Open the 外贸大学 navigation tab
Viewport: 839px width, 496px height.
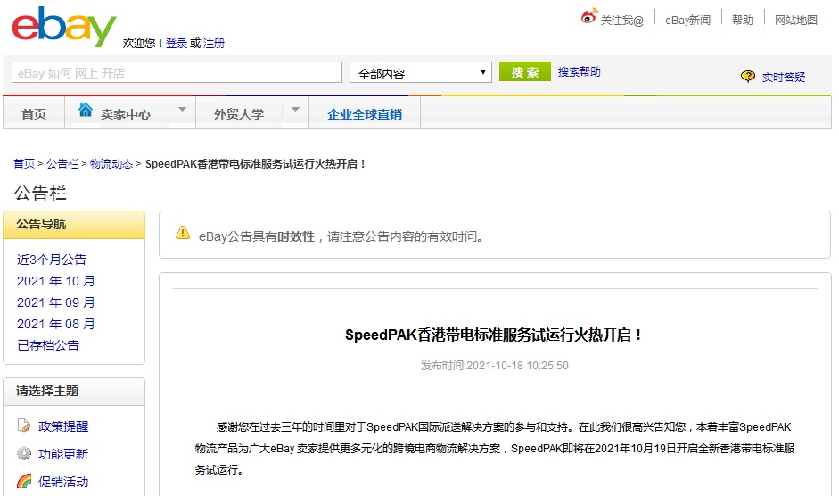239,114
